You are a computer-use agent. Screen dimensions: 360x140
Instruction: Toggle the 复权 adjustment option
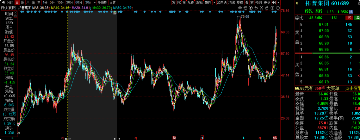[240, 2]
